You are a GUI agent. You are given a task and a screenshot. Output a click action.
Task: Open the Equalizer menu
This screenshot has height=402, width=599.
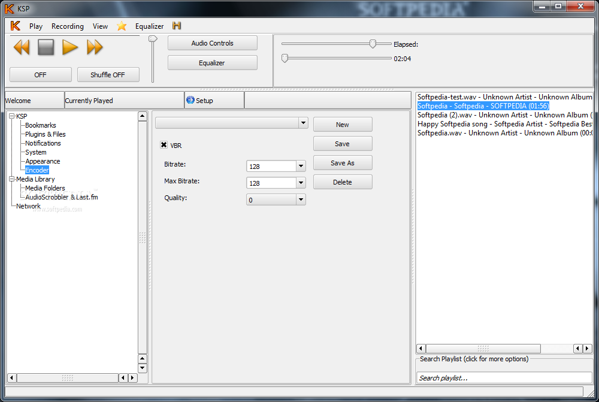pyautogui.click(x=149, y=26)
